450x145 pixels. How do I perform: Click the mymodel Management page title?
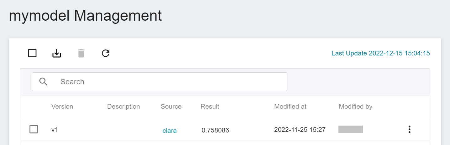[85, 16]
